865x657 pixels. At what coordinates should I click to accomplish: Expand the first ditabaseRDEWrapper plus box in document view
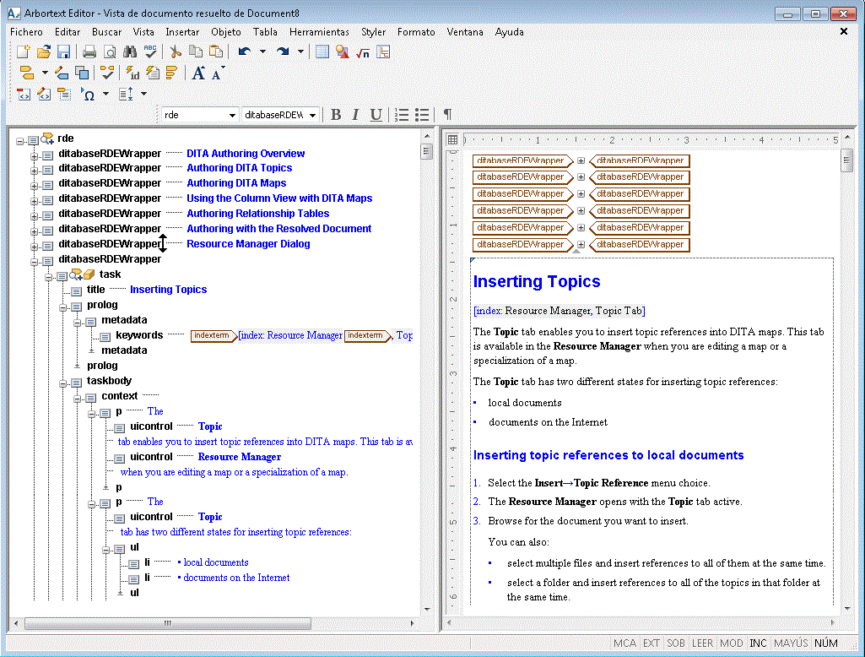[x=581, y=160]
